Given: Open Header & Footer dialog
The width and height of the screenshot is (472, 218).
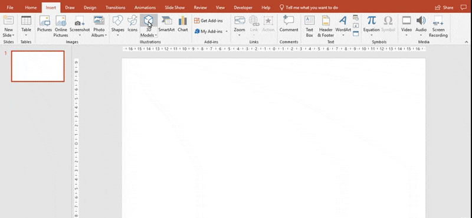Looking at the screenshot, I should pyautogui.click(x=326, y=26).
